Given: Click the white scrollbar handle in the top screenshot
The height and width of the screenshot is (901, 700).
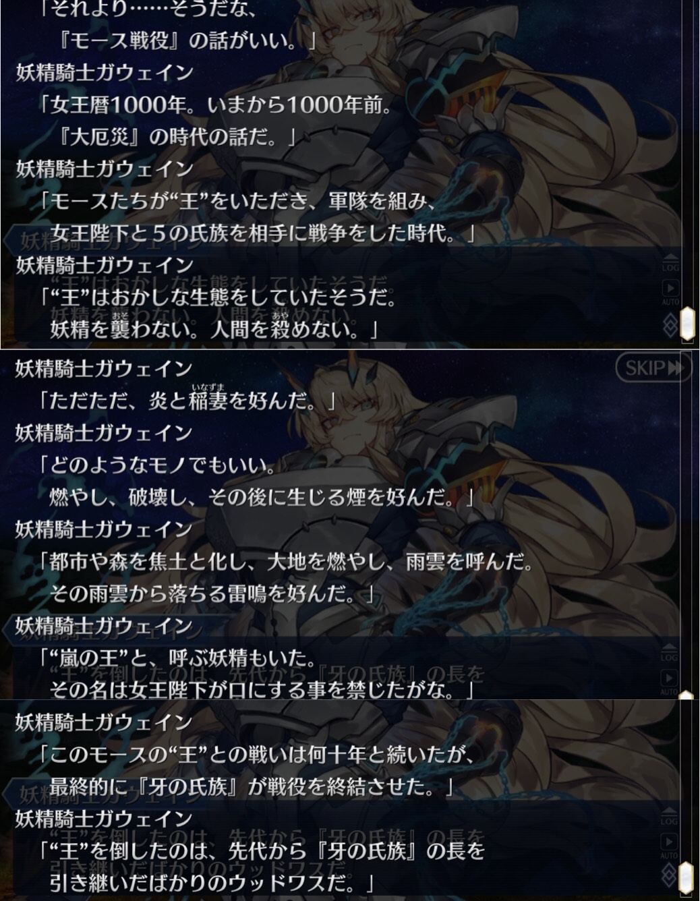Looking at the screenshot, I should tap(687, 324).
